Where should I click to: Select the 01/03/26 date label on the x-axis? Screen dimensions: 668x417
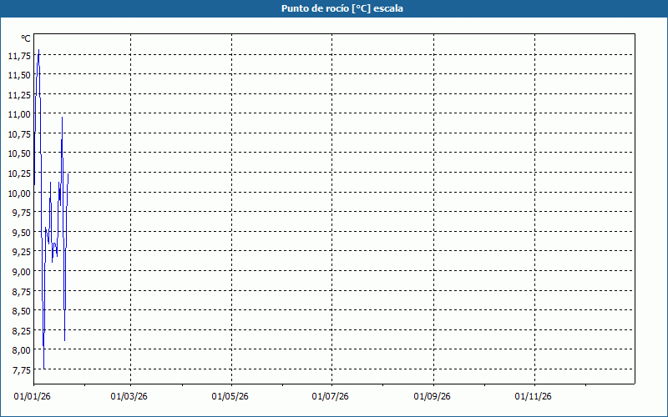coord(129,396)
